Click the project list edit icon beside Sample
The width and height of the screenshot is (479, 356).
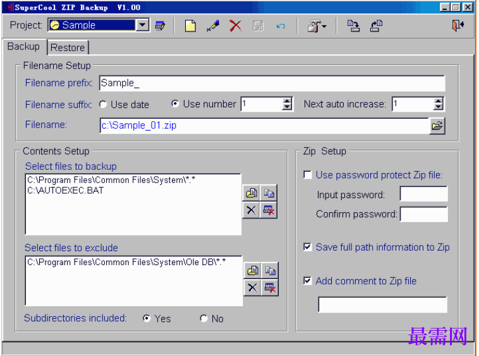tap(160, 26)
